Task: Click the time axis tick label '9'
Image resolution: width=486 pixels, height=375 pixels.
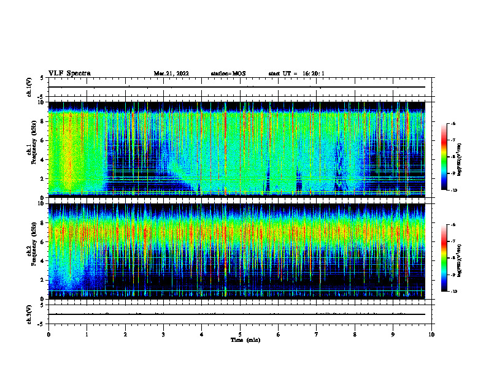Action: pos(393,335)
